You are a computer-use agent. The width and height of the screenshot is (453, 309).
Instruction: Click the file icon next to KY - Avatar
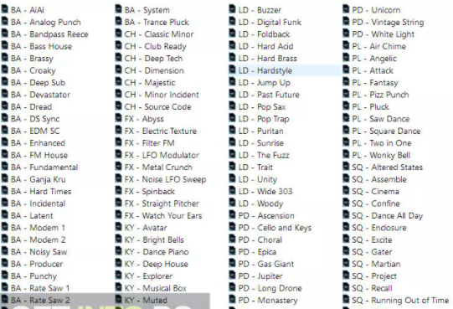(118, 227)
